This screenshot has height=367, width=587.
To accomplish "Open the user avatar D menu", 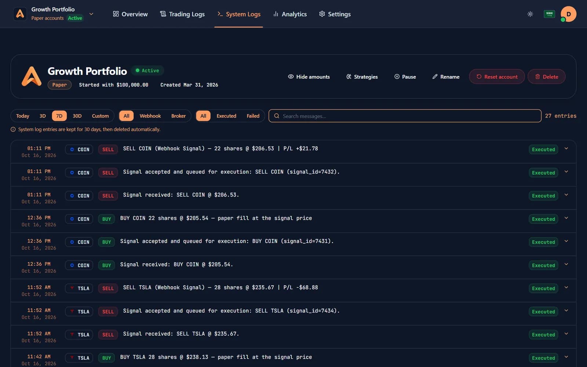I will [568, 14].
